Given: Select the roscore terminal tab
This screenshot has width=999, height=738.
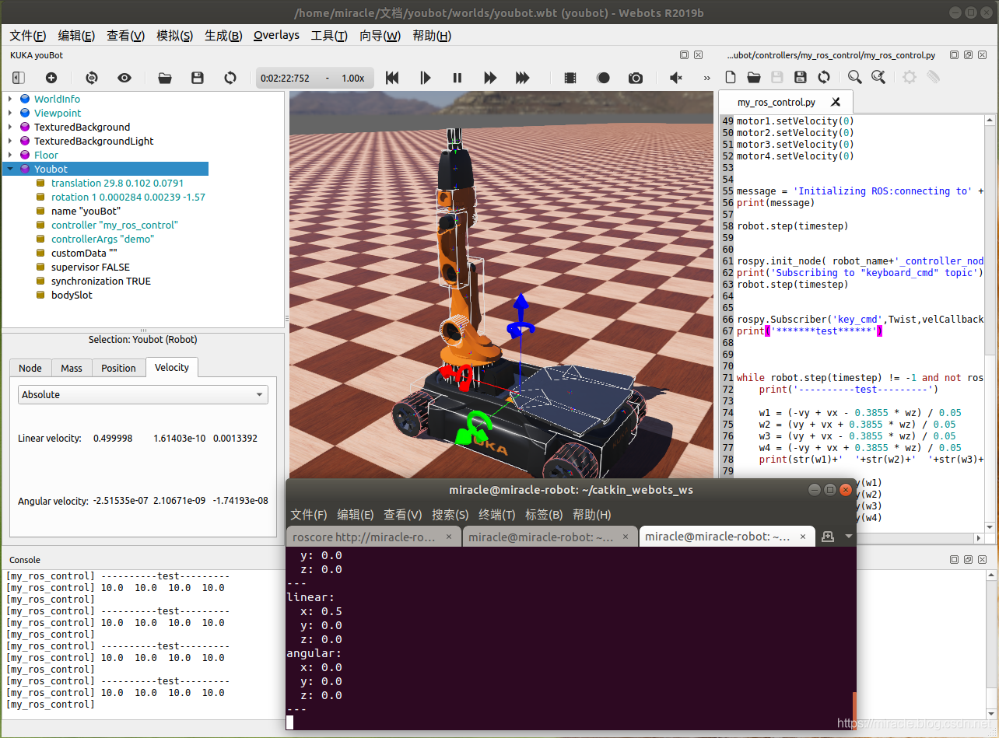Looking at the screenshot, I should coord(373,537).
